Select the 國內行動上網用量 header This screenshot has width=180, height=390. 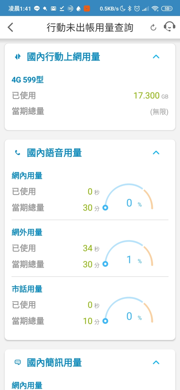pyautogui.click(x=63, y=57)
